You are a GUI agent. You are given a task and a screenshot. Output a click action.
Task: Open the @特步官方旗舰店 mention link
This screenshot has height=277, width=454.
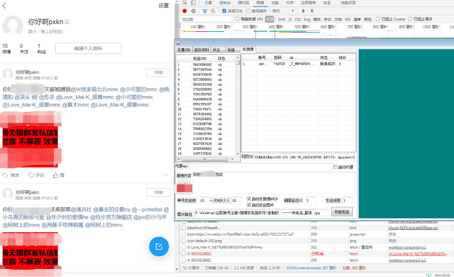pyautogui.click(x=111, y=217)
